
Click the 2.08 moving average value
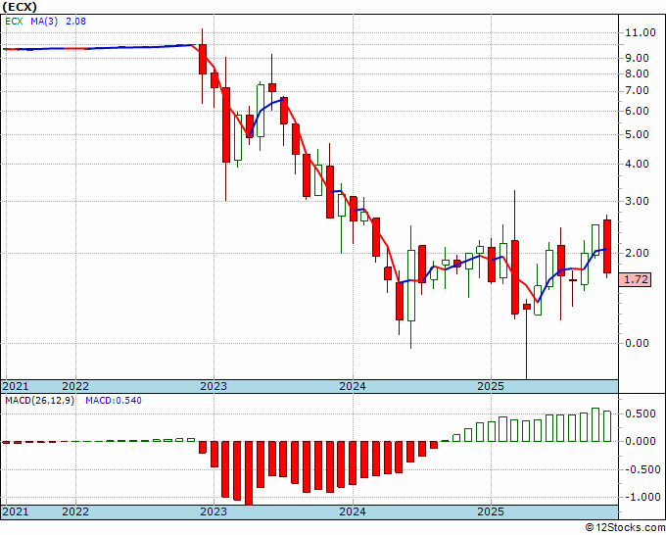[75, 21]
